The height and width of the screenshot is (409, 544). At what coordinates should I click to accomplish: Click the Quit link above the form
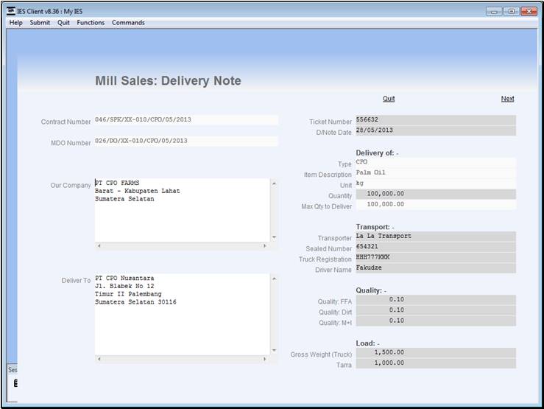389,99
